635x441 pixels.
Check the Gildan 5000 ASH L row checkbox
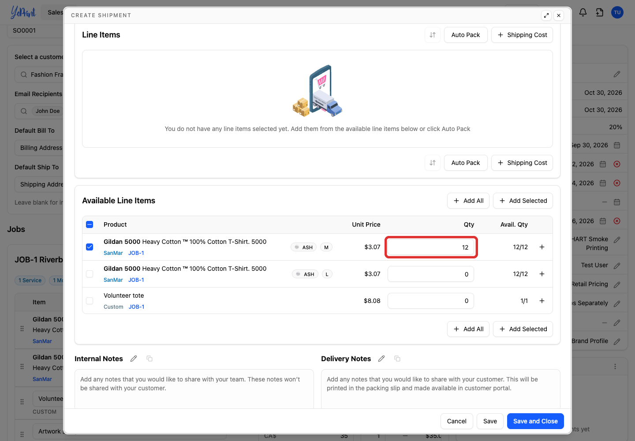pyautogui.click(x=90, y=274)
